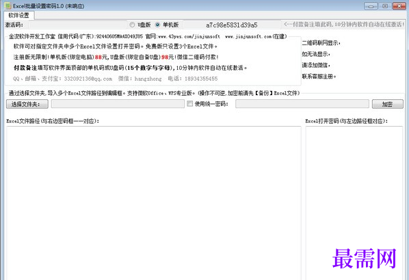
Task: Click the Excel文件路径 label above the list
Action: pos(53,121)
